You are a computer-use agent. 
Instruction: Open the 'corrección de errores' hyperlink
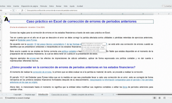[42, 72]
